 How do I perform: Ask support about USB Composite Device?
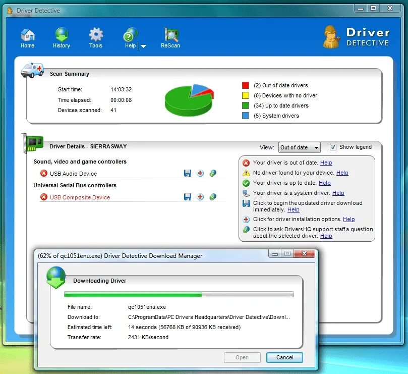pos(213,197)
